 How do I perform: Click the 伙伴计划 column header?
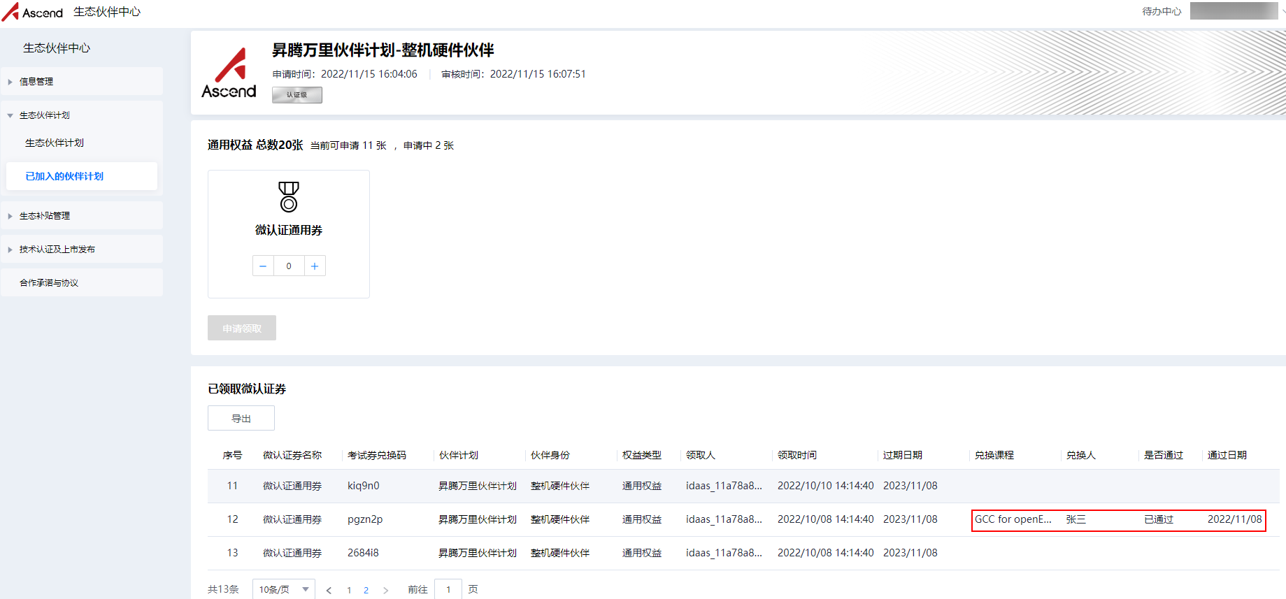click(x=459, y=455)
